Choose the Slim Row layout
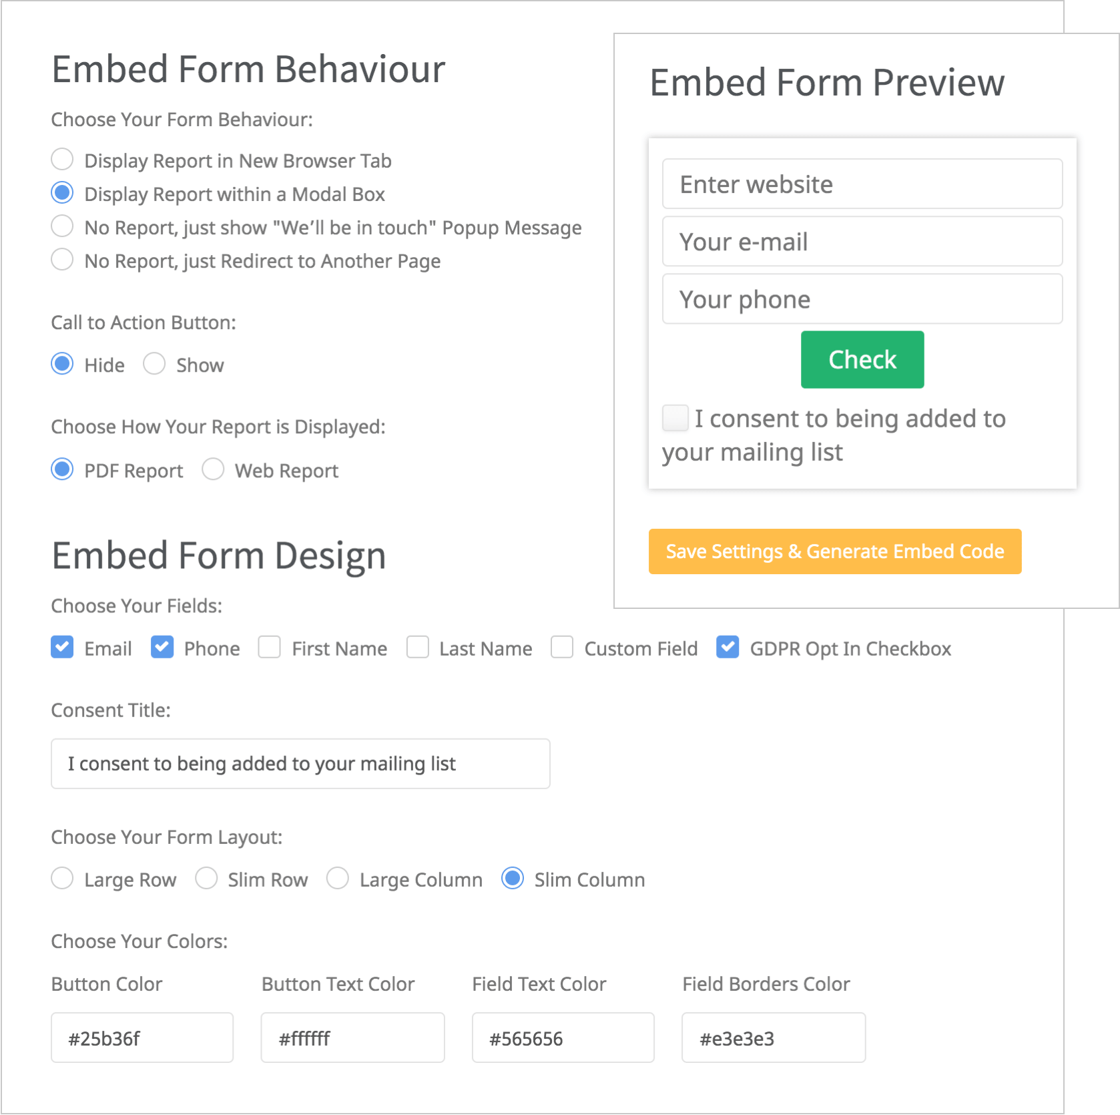Image resolution: width=1120 pixels, height=1115 pixels. click(x=207, y=879)
